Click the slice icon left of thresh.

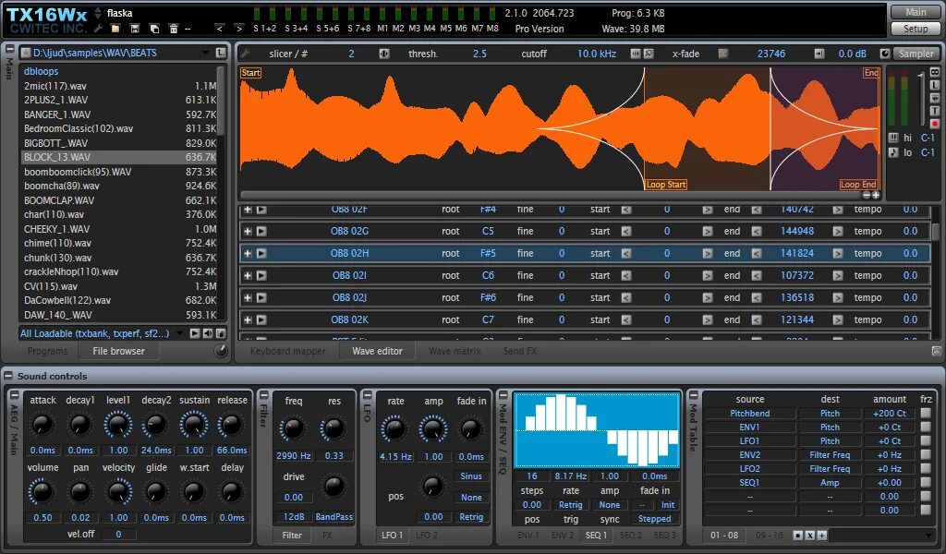(x=383, y=54)
